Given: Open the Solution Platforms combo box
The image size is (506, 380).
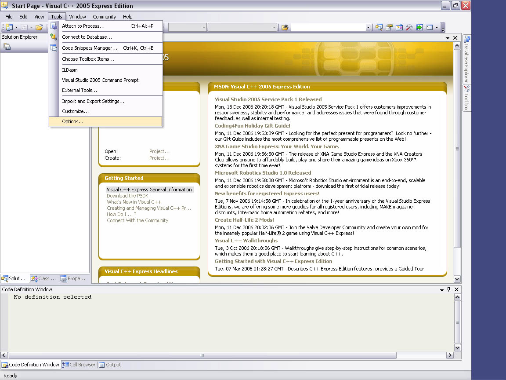Looking at the screenshot, I should click(242, 27).
